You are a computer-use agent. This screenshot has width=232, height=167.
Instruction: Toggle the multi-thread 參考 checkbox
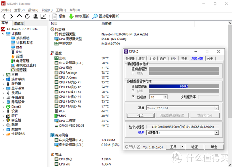[133, 91]
